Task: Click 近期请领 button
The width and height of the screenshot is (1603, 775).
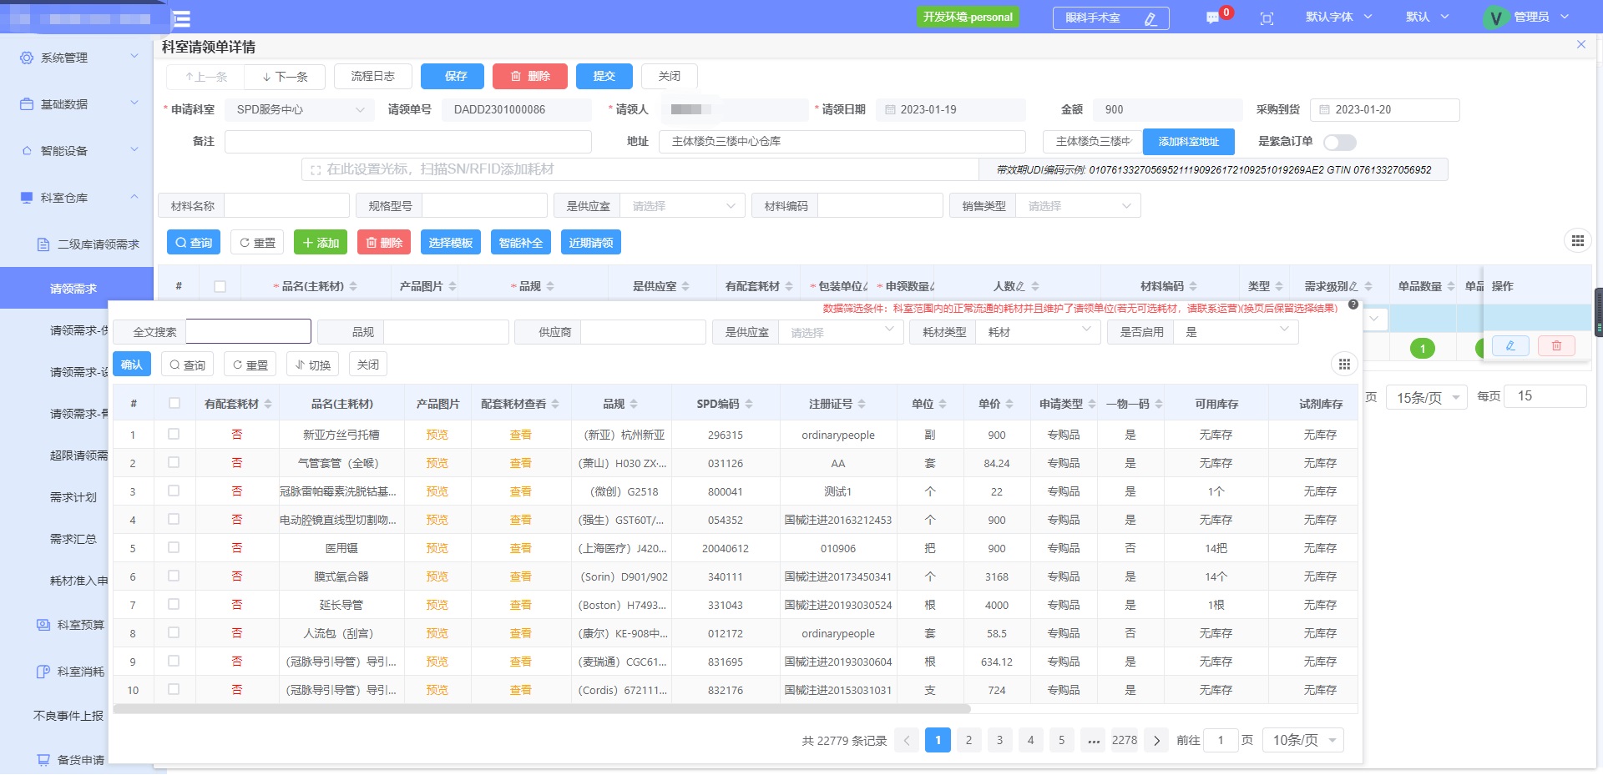Action: point(591,243)
